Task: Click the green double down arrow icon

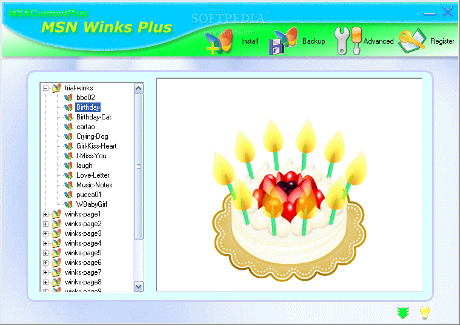Action: 403,313
